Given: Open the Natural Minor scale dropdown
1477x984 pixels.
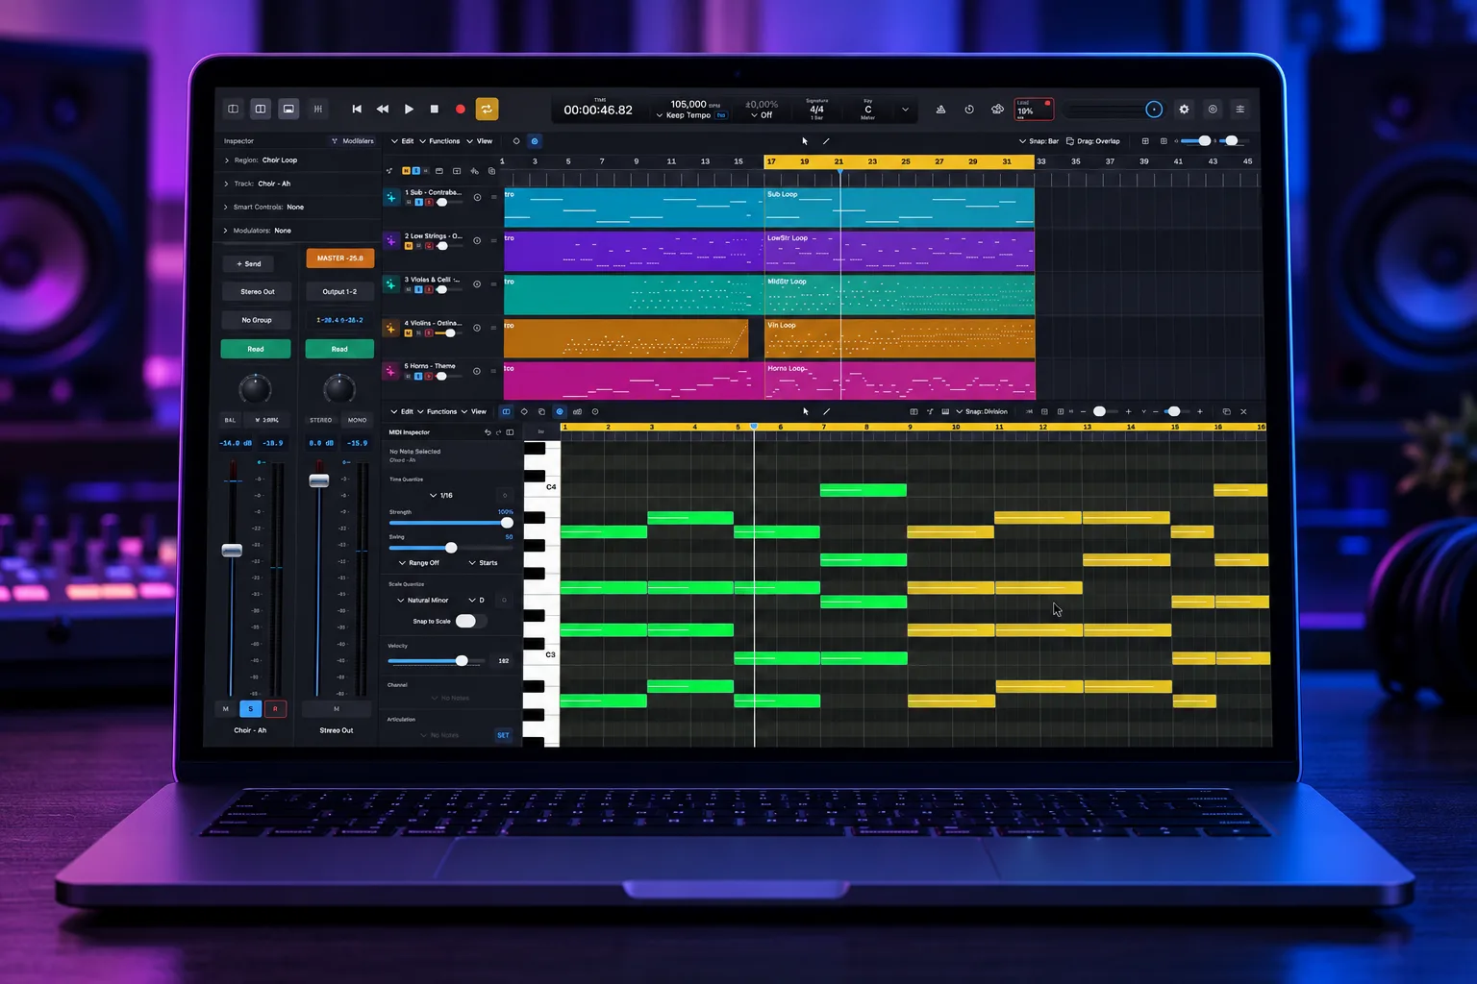Looking at the screenshot, I should (x=423, y=601).
